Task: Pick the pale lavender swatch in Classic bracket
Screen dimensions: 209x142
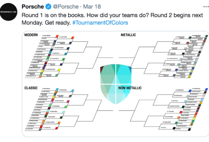Action: click(x=51, y=103)
